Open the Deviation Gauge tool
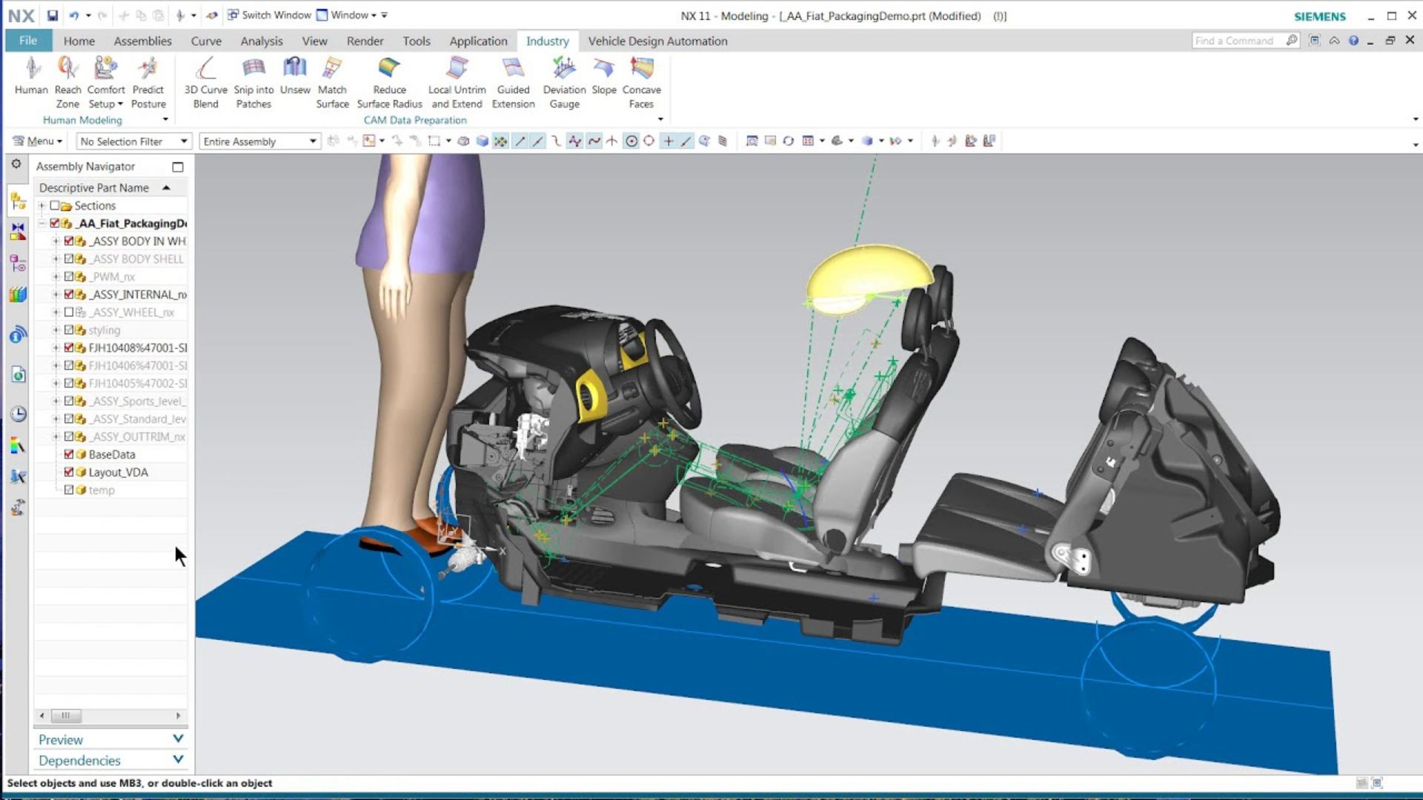The width and height of the screenshot is (1423, 800). tap(564, 83)
